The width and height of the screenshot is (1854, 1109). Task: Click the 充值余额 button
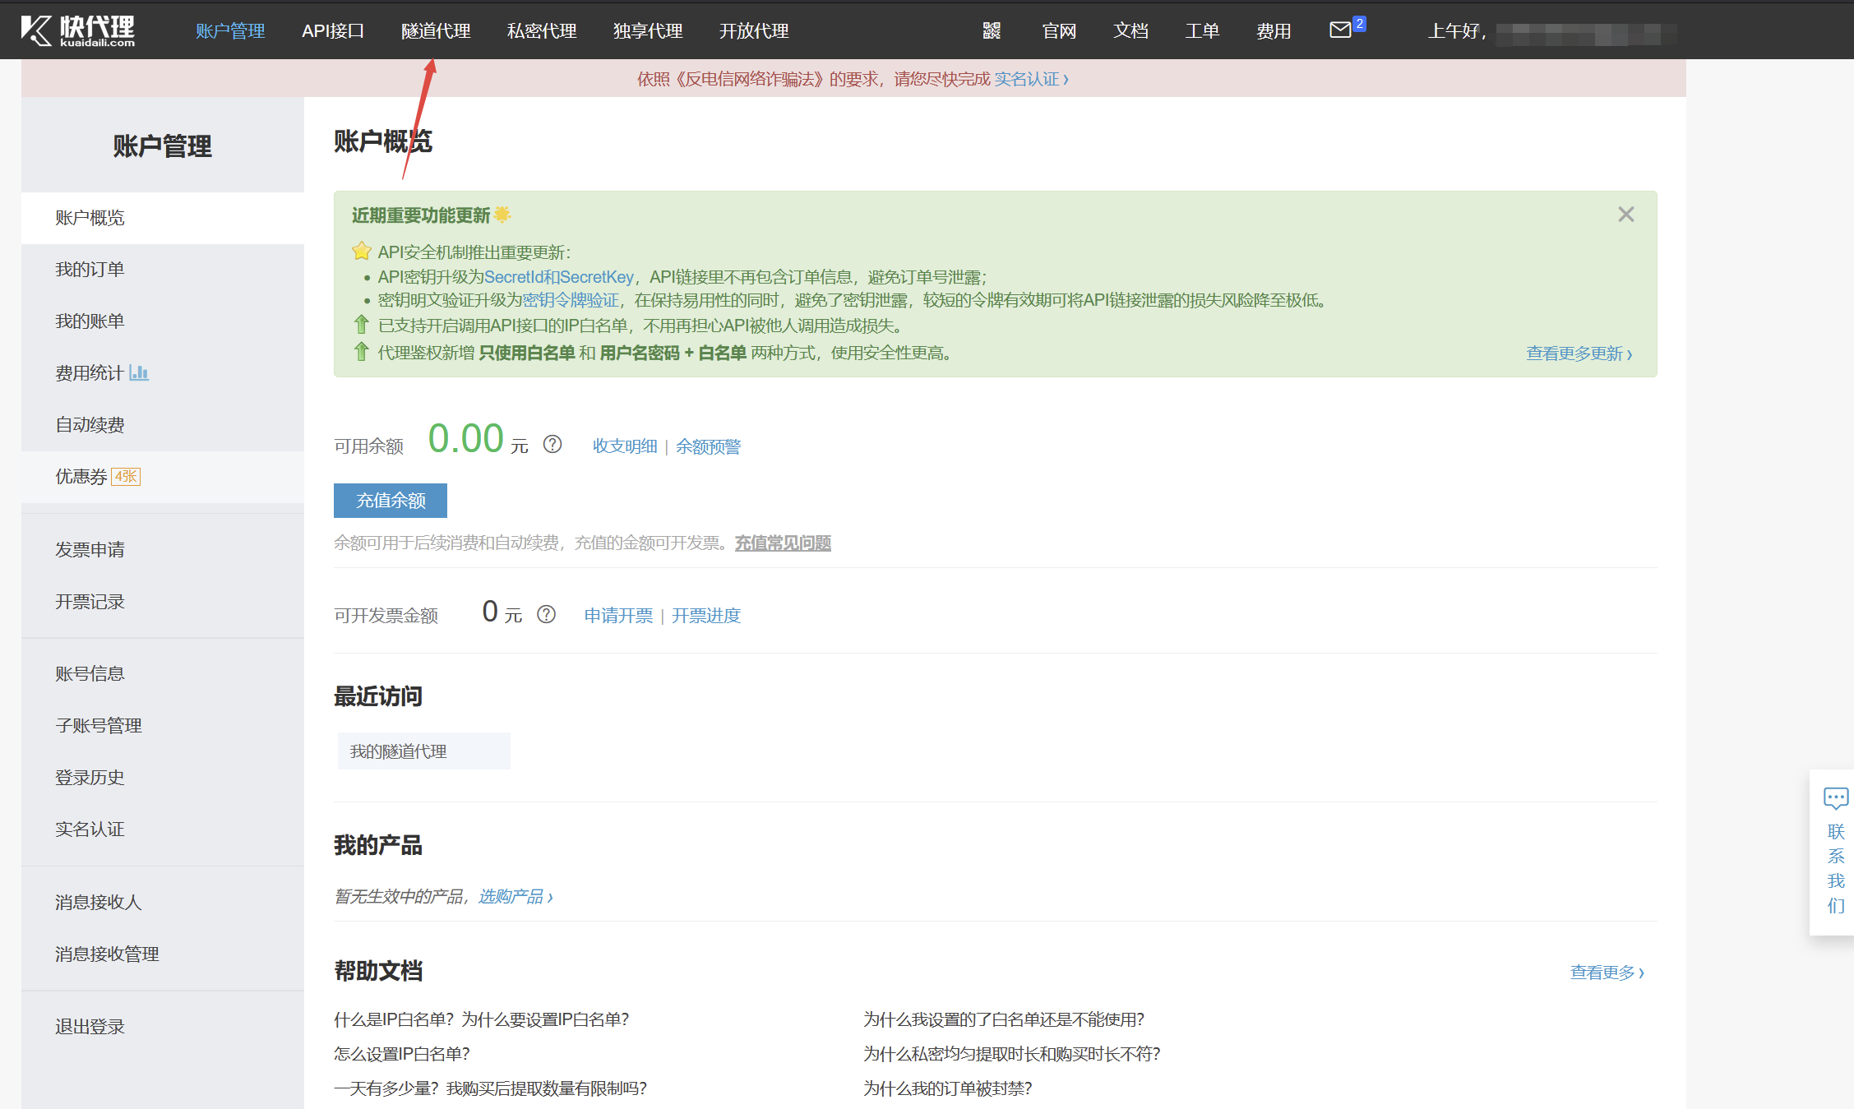tap(391, 501)
